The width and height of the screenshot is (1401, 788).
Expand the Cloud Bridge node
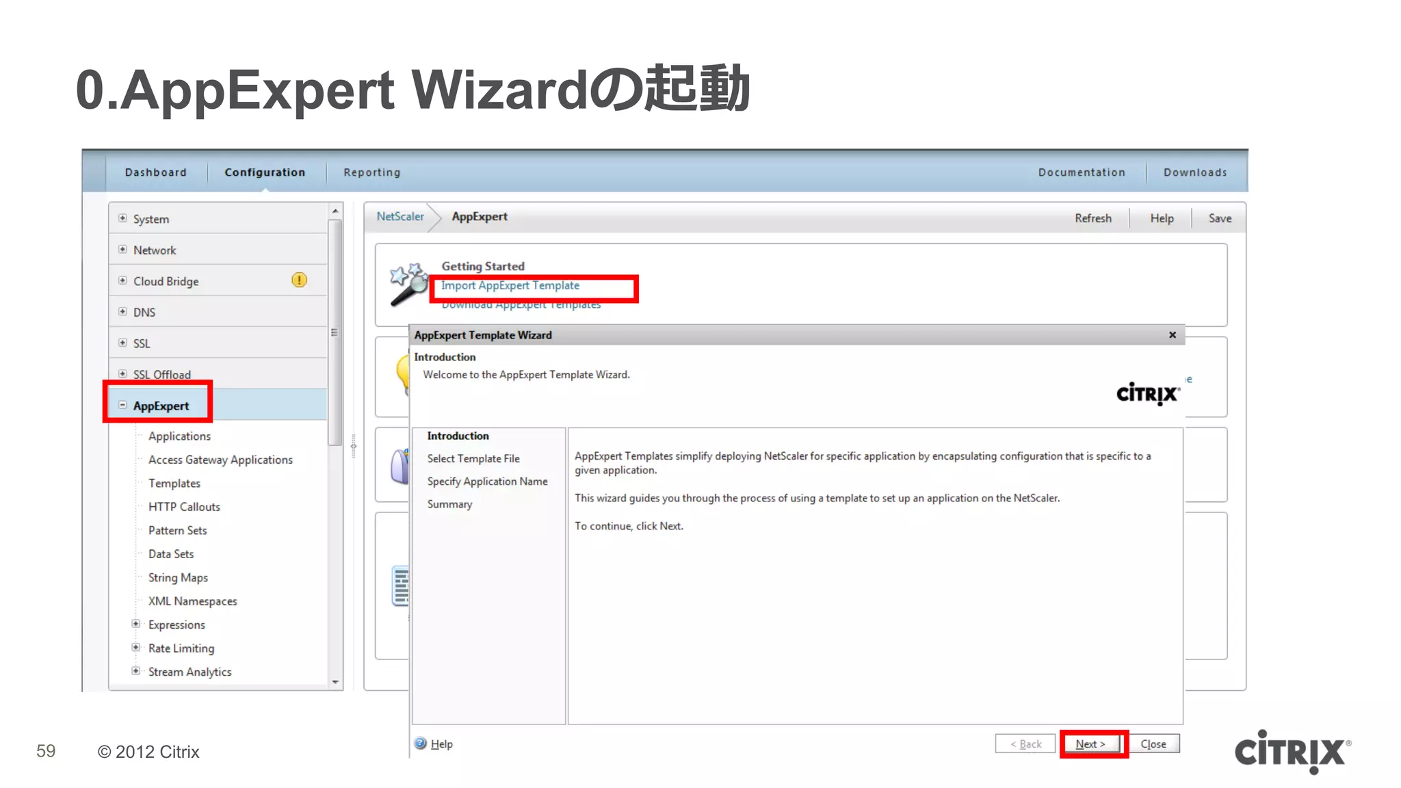pos(122,280)
